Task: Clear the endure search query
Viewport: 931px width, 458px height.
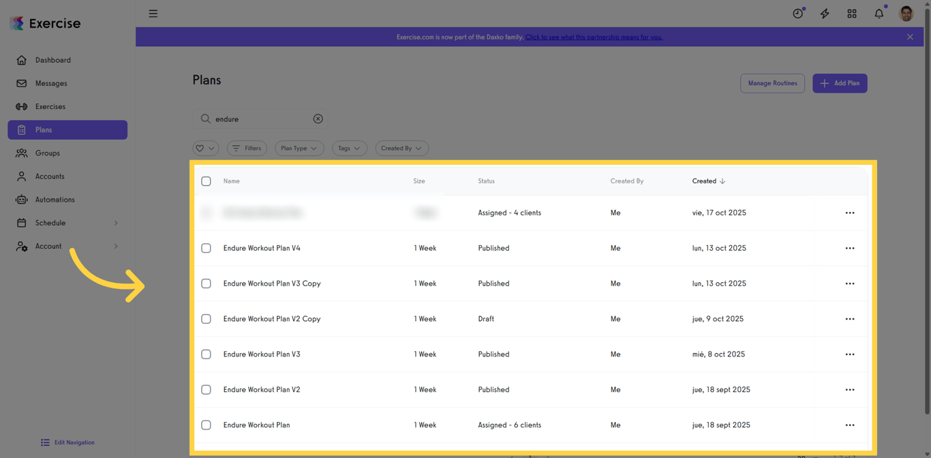Action: (x=318, y=119)
